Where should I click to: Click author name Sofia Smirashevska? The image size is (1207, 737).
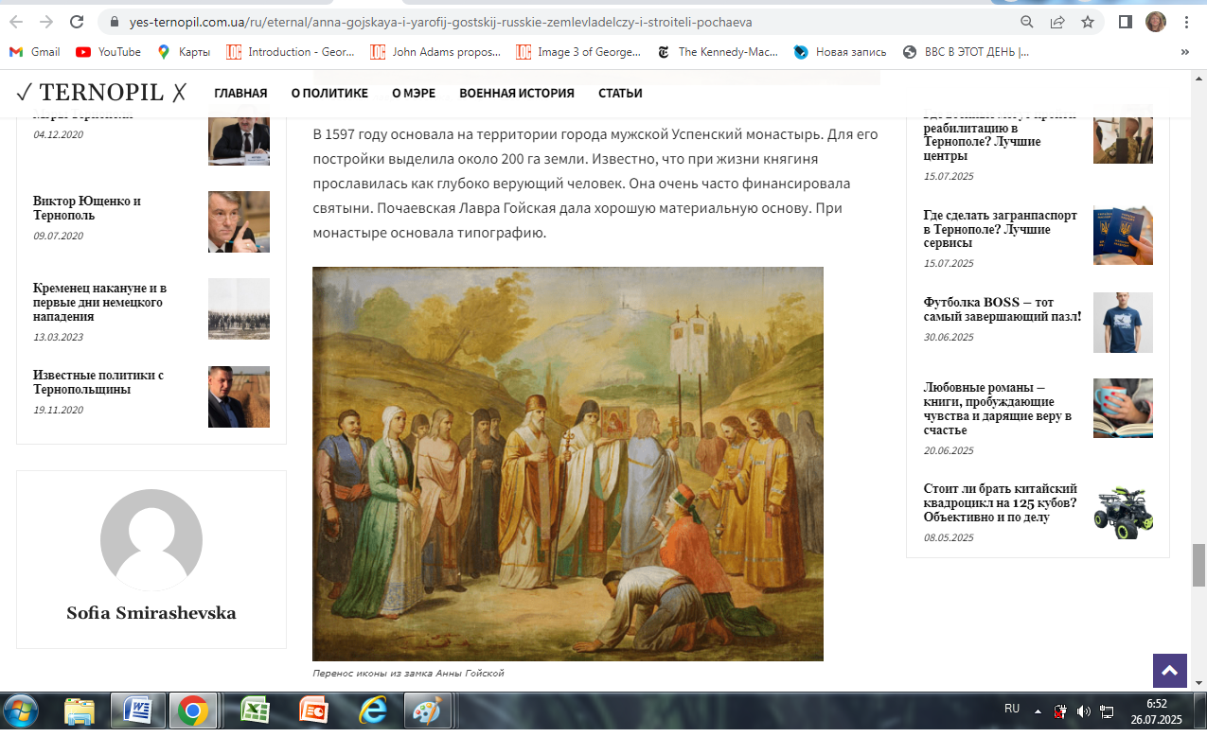[151, 613]
